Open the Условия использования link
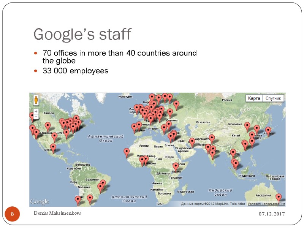 click(266, 204)
